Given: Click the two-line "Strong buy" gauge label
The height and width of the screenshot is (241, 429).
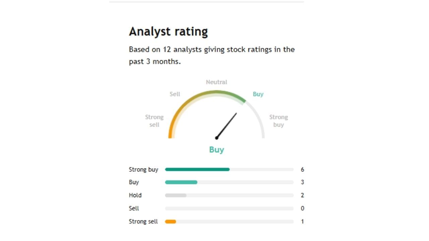Looking at the screenshot, I should click(279, 121).
